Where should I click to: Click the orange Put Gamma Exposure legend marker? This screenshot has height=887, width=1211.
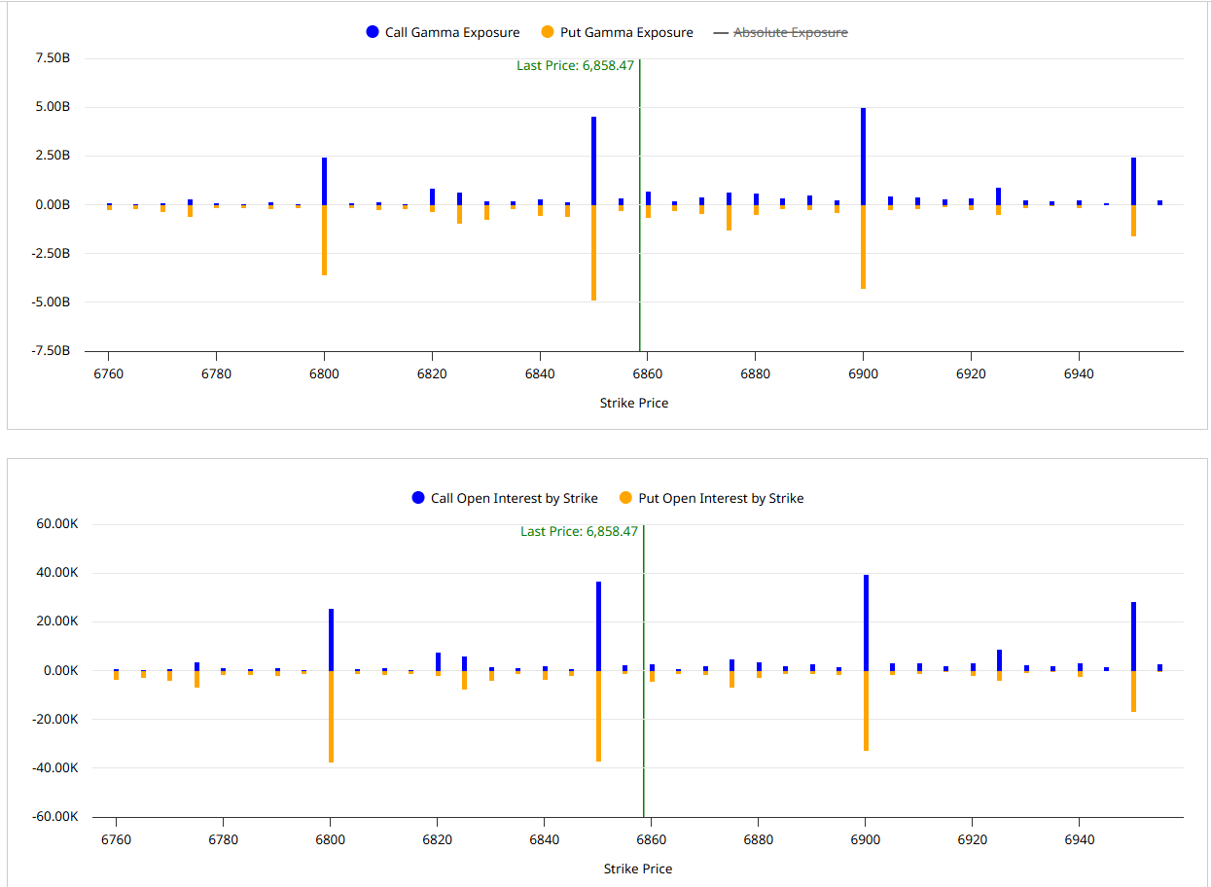click(x=546, y=32)
